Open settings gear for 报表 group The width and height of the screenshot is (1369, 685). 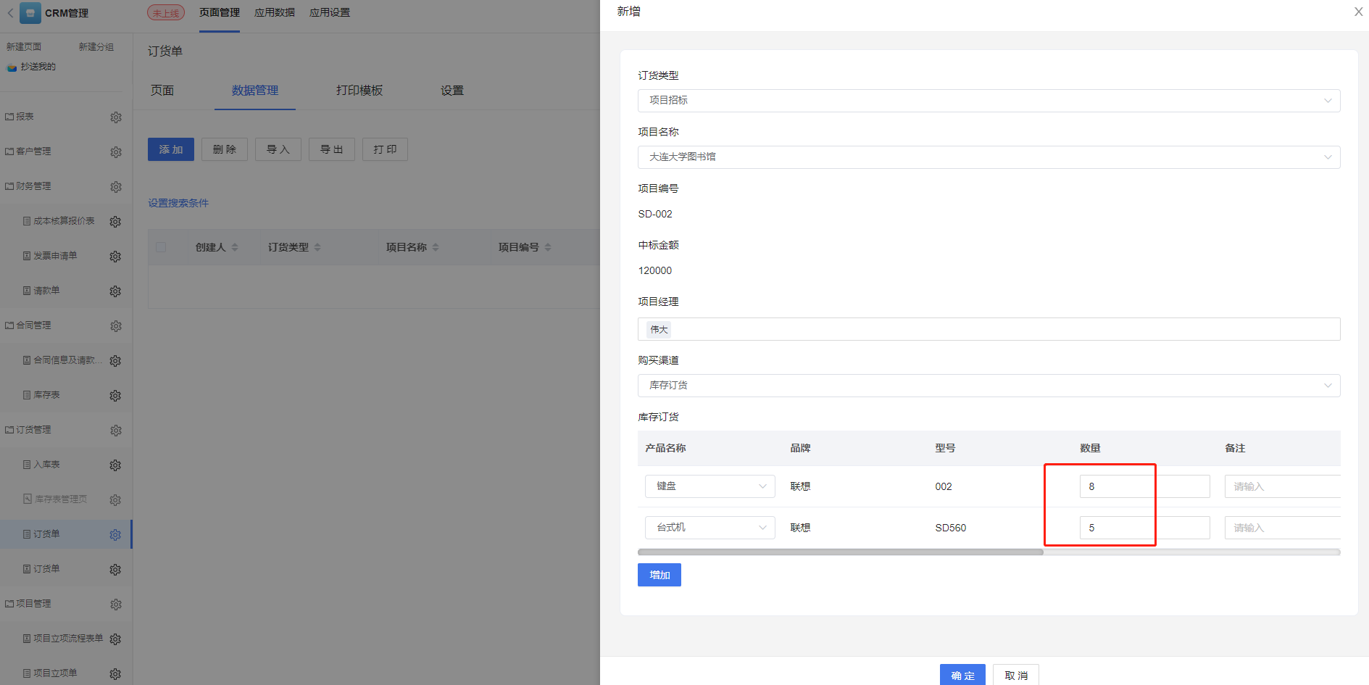pyautogui.click(x=116, y=117)
